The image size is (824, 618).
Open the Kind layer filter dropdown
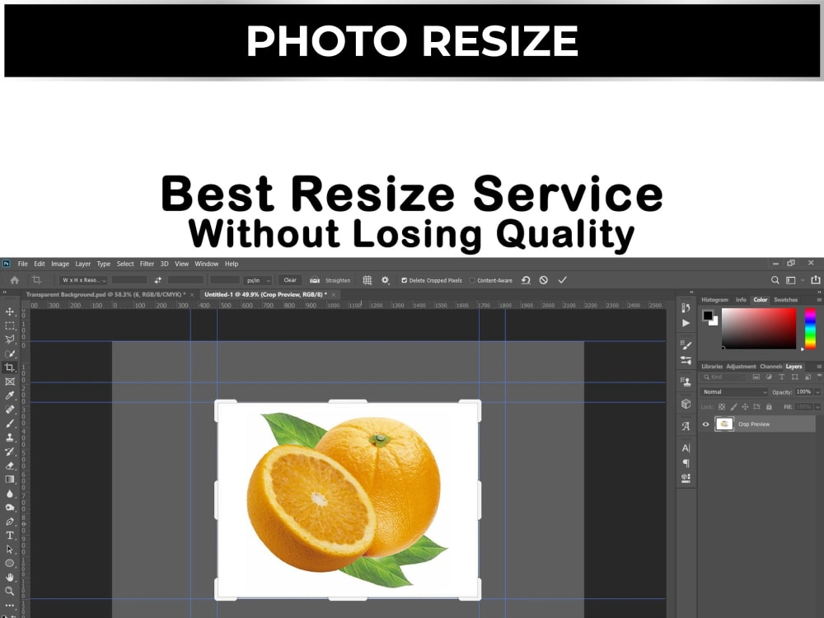point(723,377)
